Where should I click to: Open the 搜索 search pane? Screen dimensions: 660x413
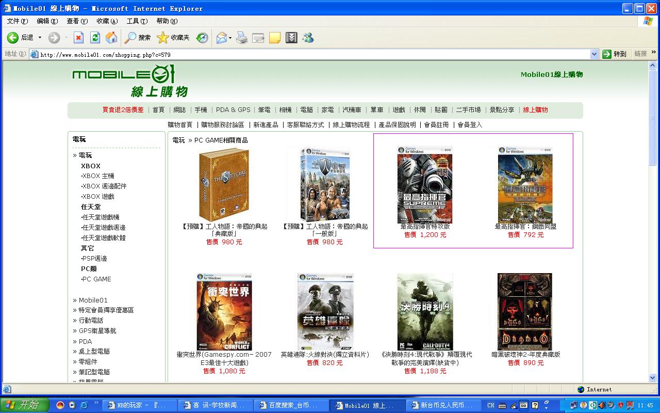(x=138, y=38)
